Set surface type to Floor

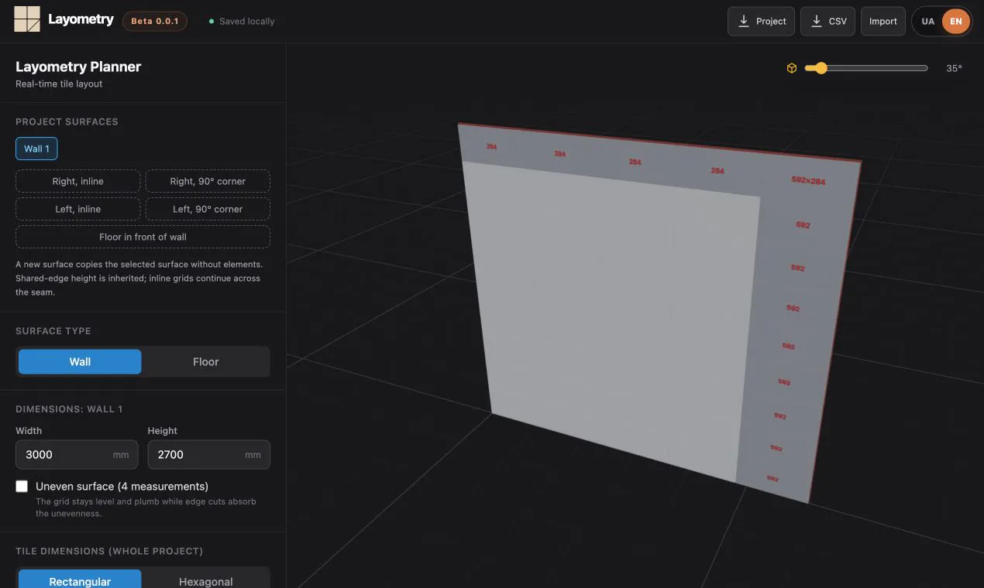coord(205,361)
